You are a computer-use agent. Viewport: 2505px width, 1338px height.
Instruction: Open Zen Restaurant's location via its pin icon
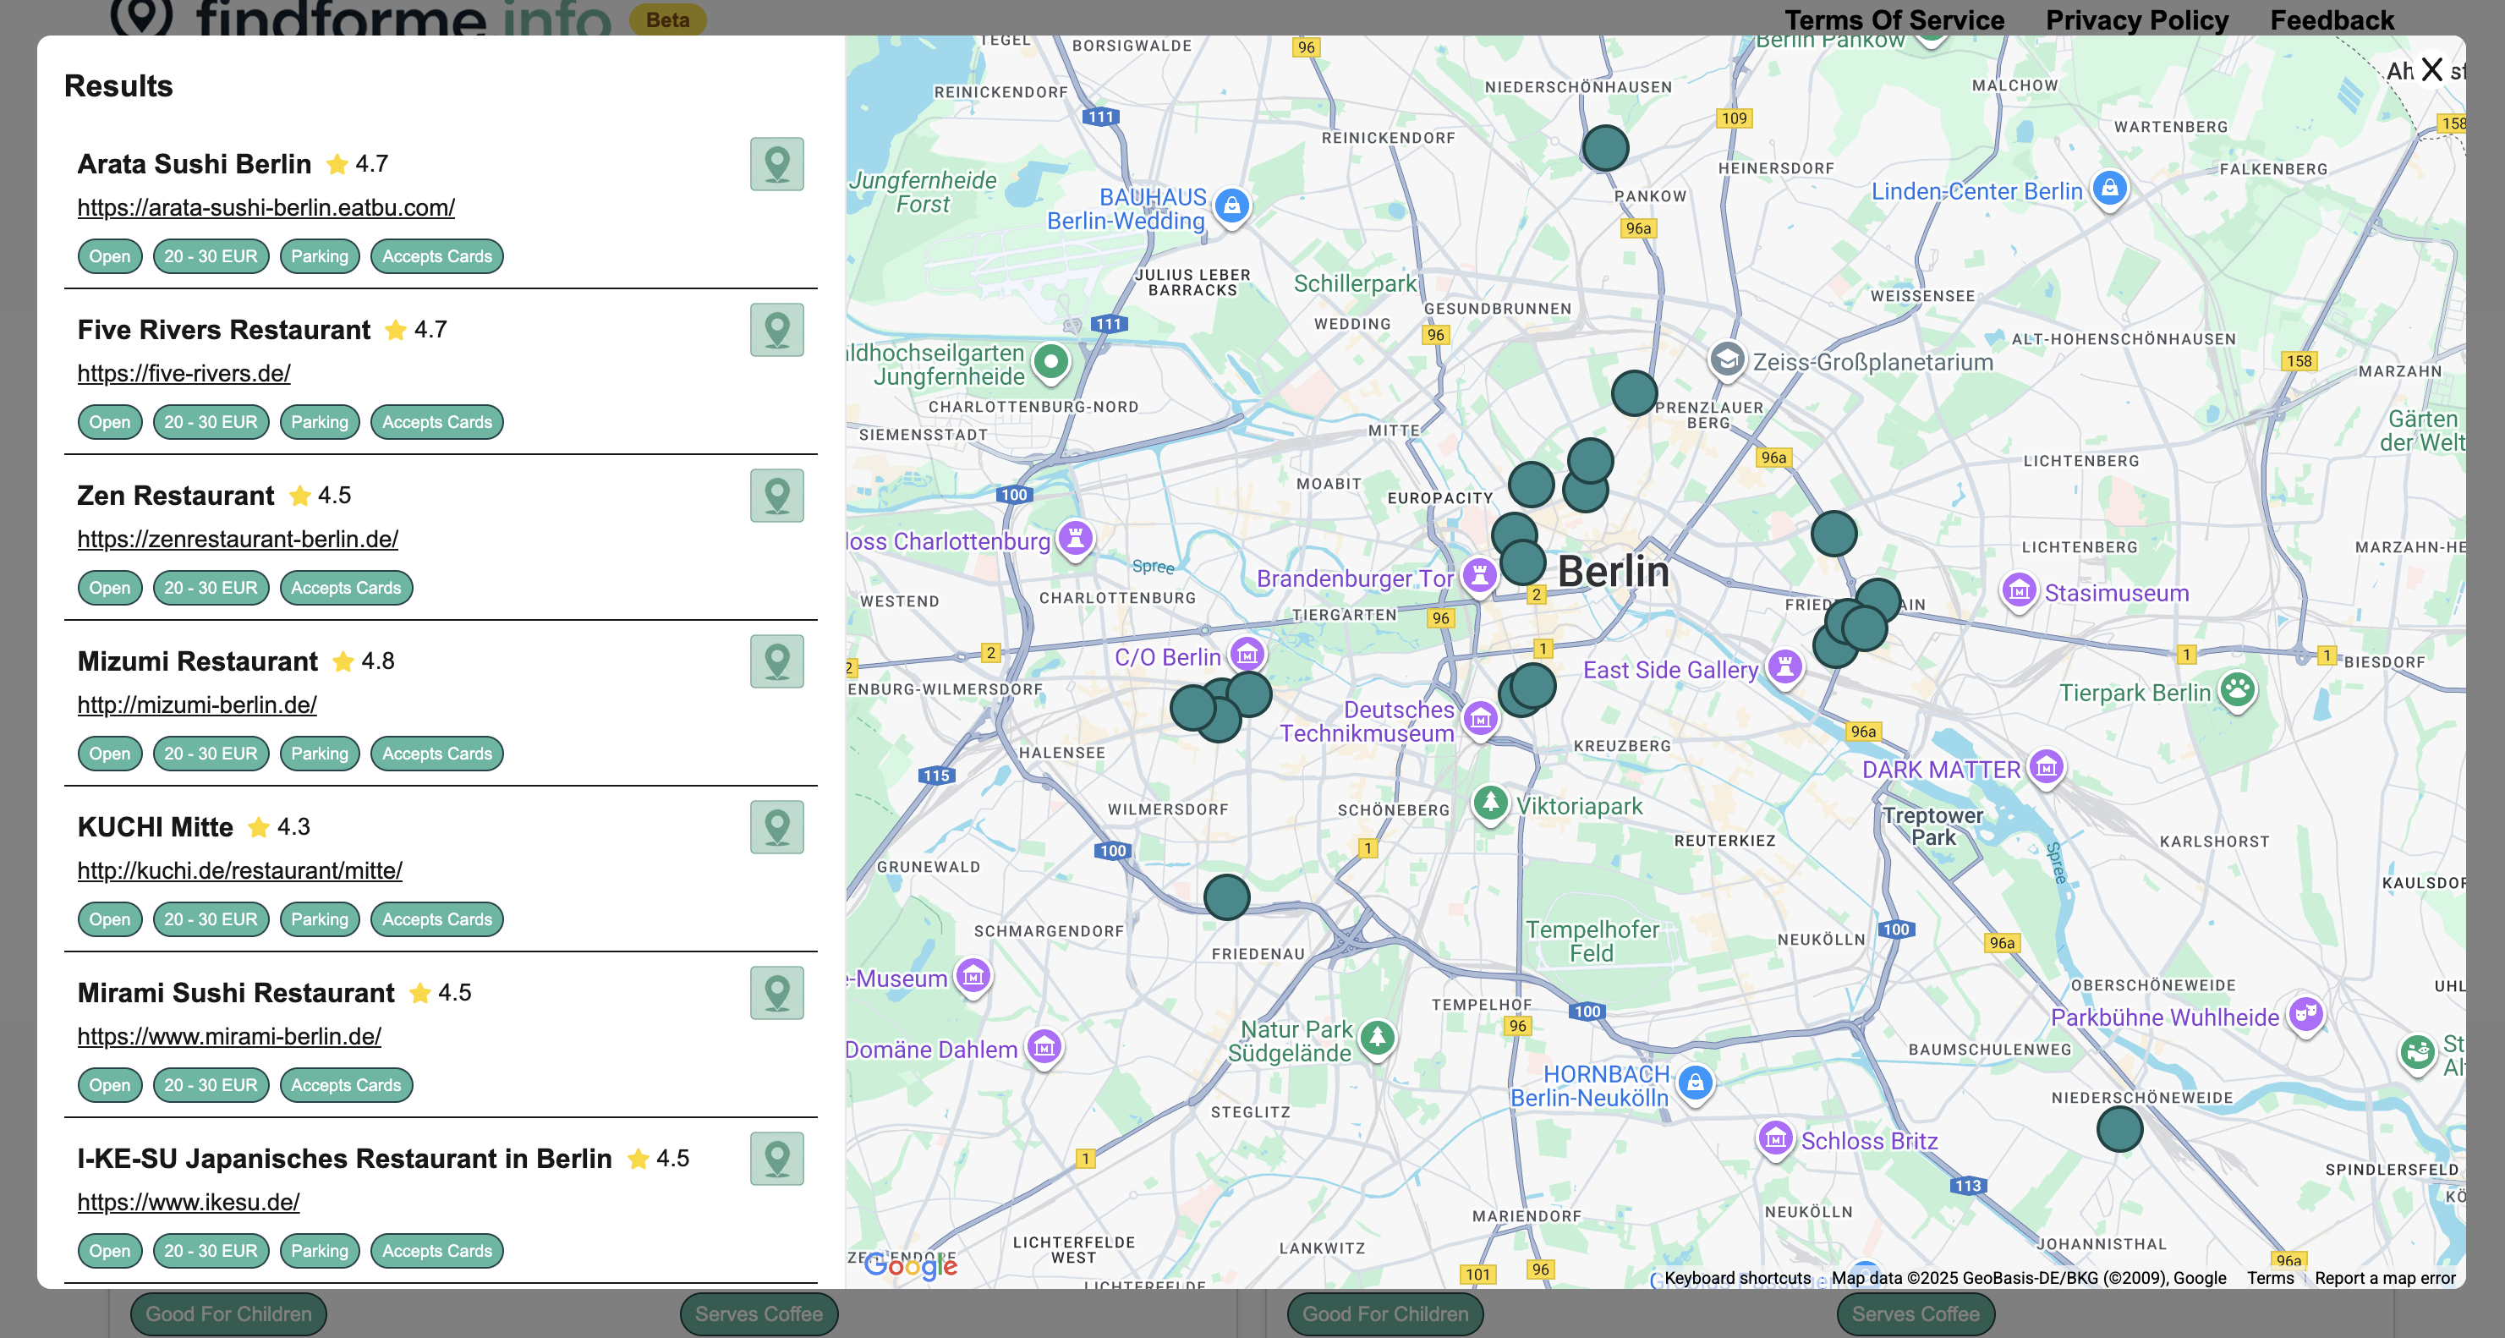(x=777, y=495)
